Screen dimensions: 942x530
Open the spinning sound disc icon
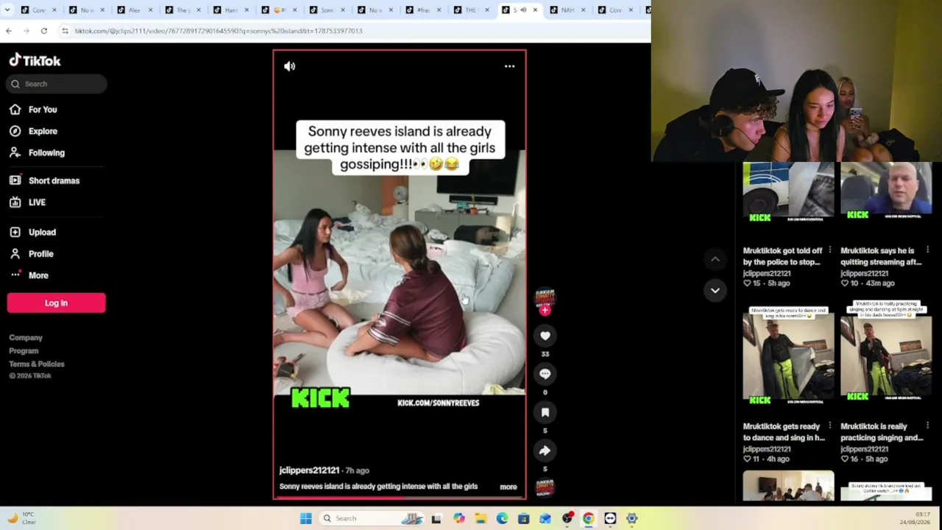tap(545, 488)
